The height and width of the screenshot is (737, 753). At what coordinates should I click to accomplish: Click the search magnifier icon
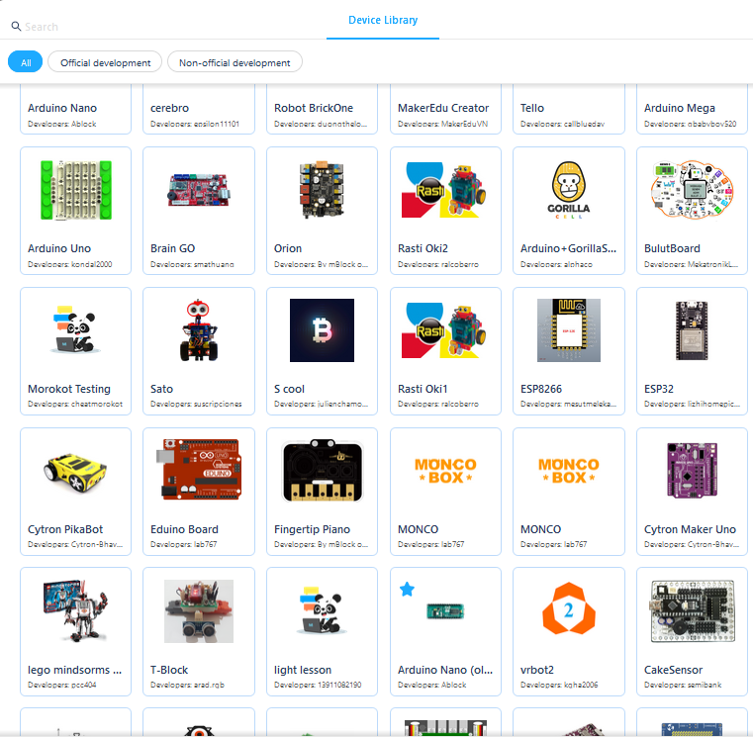[16, 26]
